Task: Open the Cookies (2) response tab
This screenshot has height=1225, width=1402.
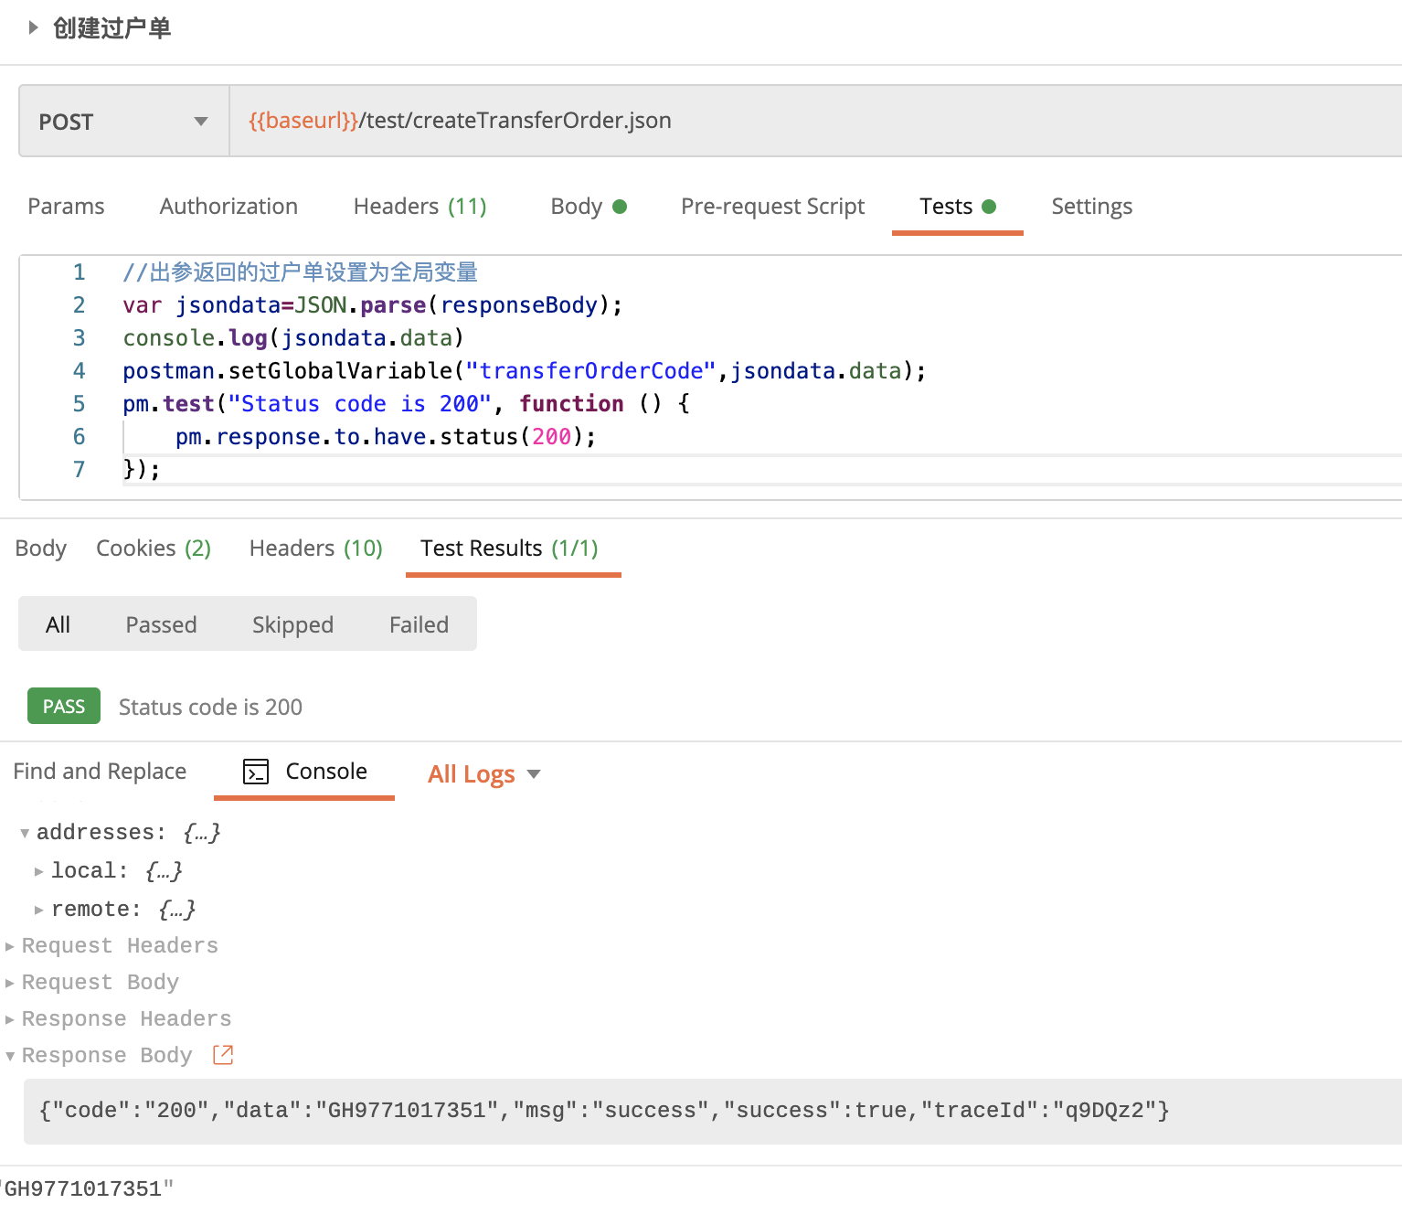Action: tap(154, 549)
